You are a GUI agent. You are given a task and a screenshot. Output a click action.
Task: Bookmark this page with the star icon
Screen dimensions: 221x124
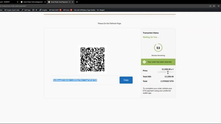(x=214, y=6)
